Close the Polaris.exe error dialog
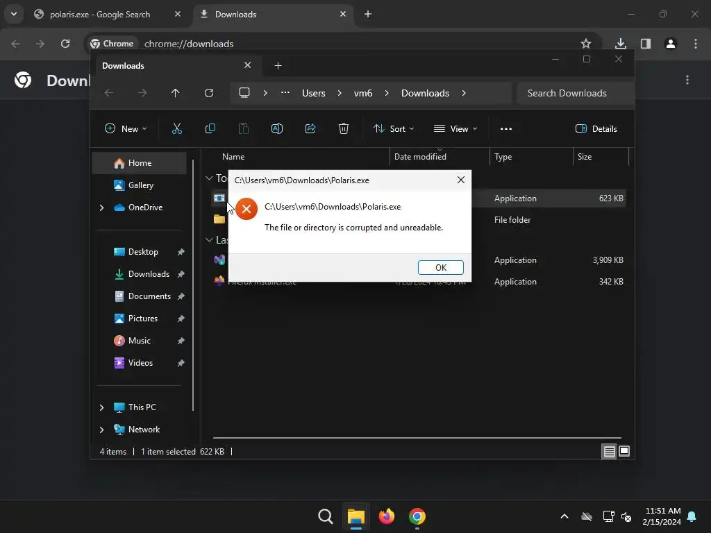Image resolution: width=711 pixels, height=533 pixels. click(461, 180)
